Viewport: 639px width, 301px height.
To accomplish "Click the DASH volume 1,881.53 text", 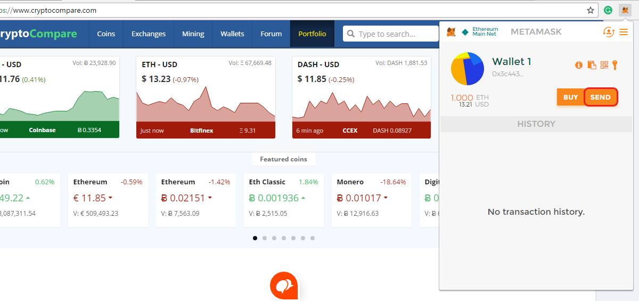I will point(401,63).
